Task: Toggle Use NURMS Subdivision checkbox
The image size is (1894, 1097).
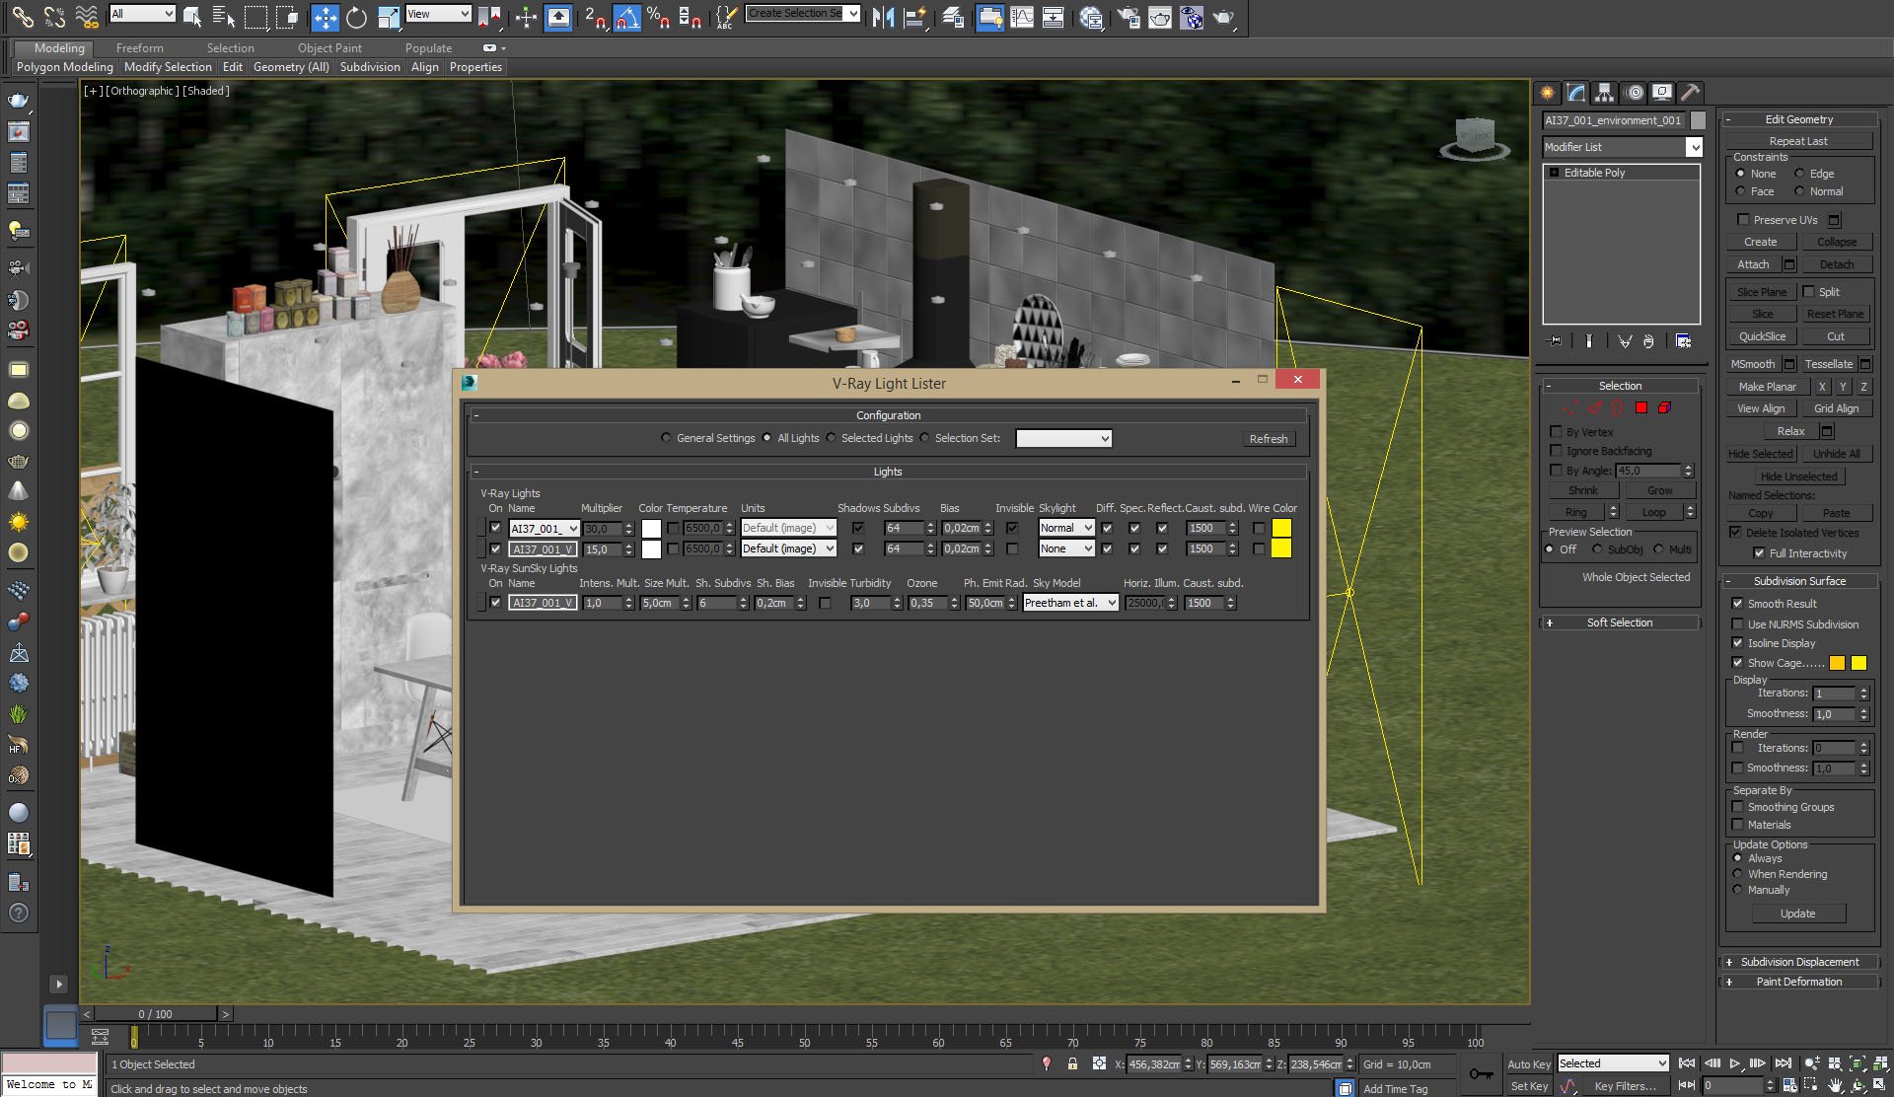Action: coord(1737,624)
